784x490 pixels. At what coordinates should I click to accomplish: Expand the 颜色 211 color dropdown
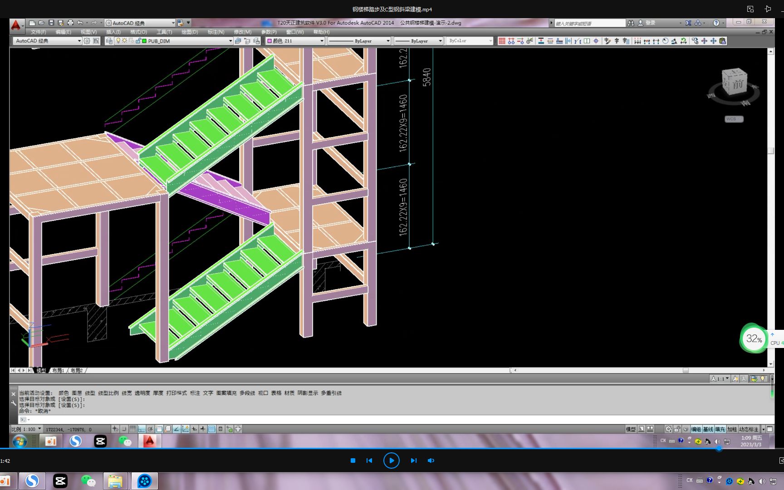pos(322,41)
